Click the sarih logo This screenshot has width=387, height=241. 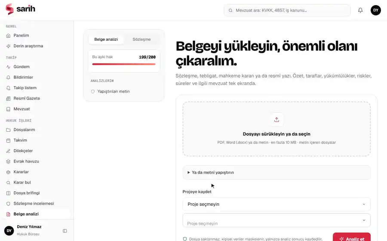coord(20,9)
